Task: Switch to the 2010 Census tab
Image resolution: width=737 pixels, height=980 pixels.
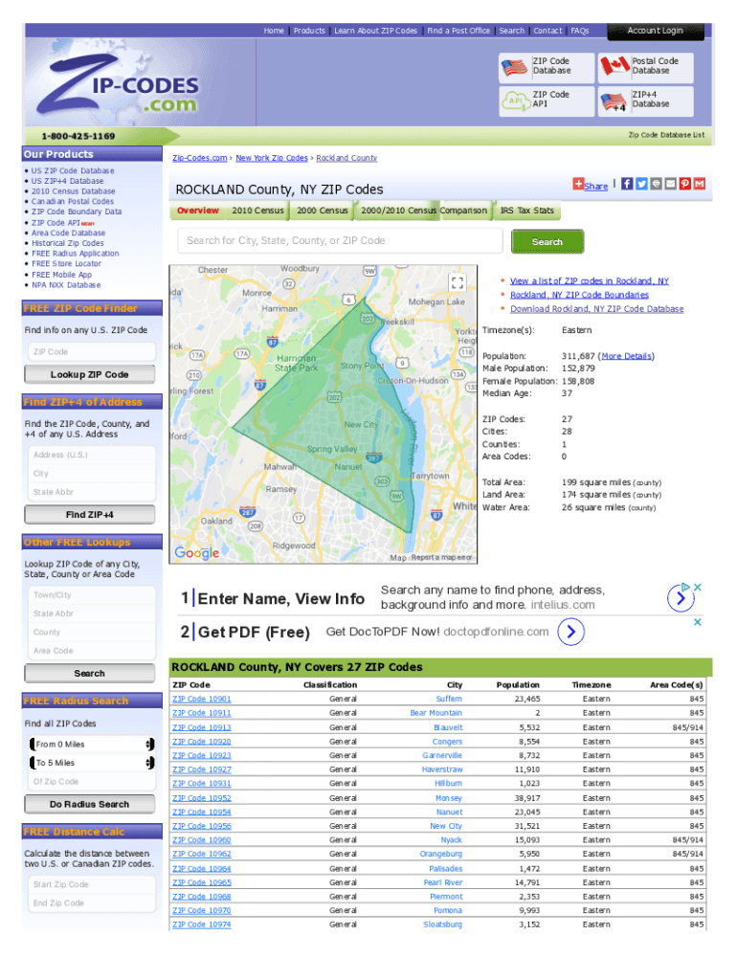Action: point(257,211)
